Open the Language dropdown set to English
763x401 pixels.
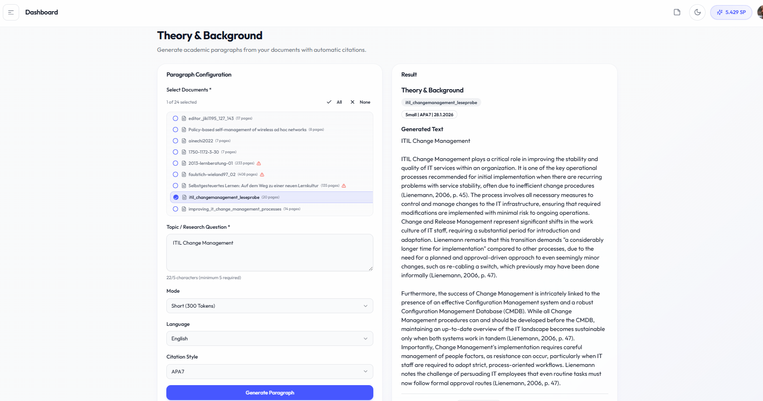[270, 338]
